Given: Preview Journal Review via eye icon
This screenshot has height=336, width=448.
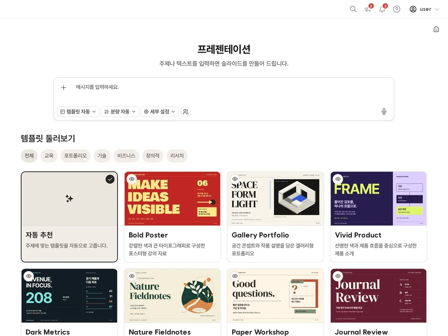Looking at the screenshot, I should (x=338, y=276).
